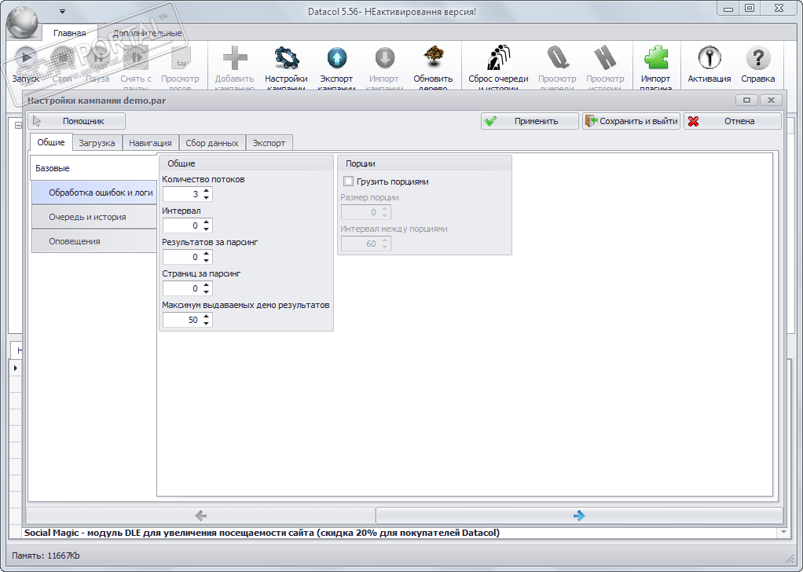Image resolution: width=803 pixels, height=572 pixels.
Task: Click the Запуск play icon
Action: [25, 58]
